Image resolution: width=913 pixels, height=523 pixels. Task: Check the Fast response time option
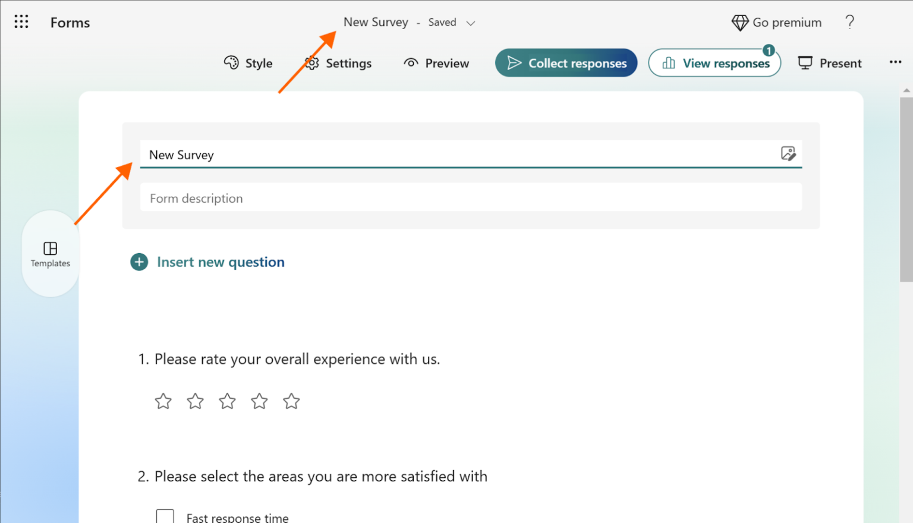(165, 516)
